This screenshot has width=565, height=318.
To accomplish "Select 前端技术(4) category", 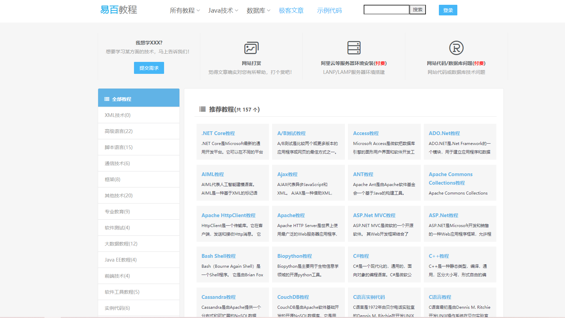I will (x=139, y=276).
